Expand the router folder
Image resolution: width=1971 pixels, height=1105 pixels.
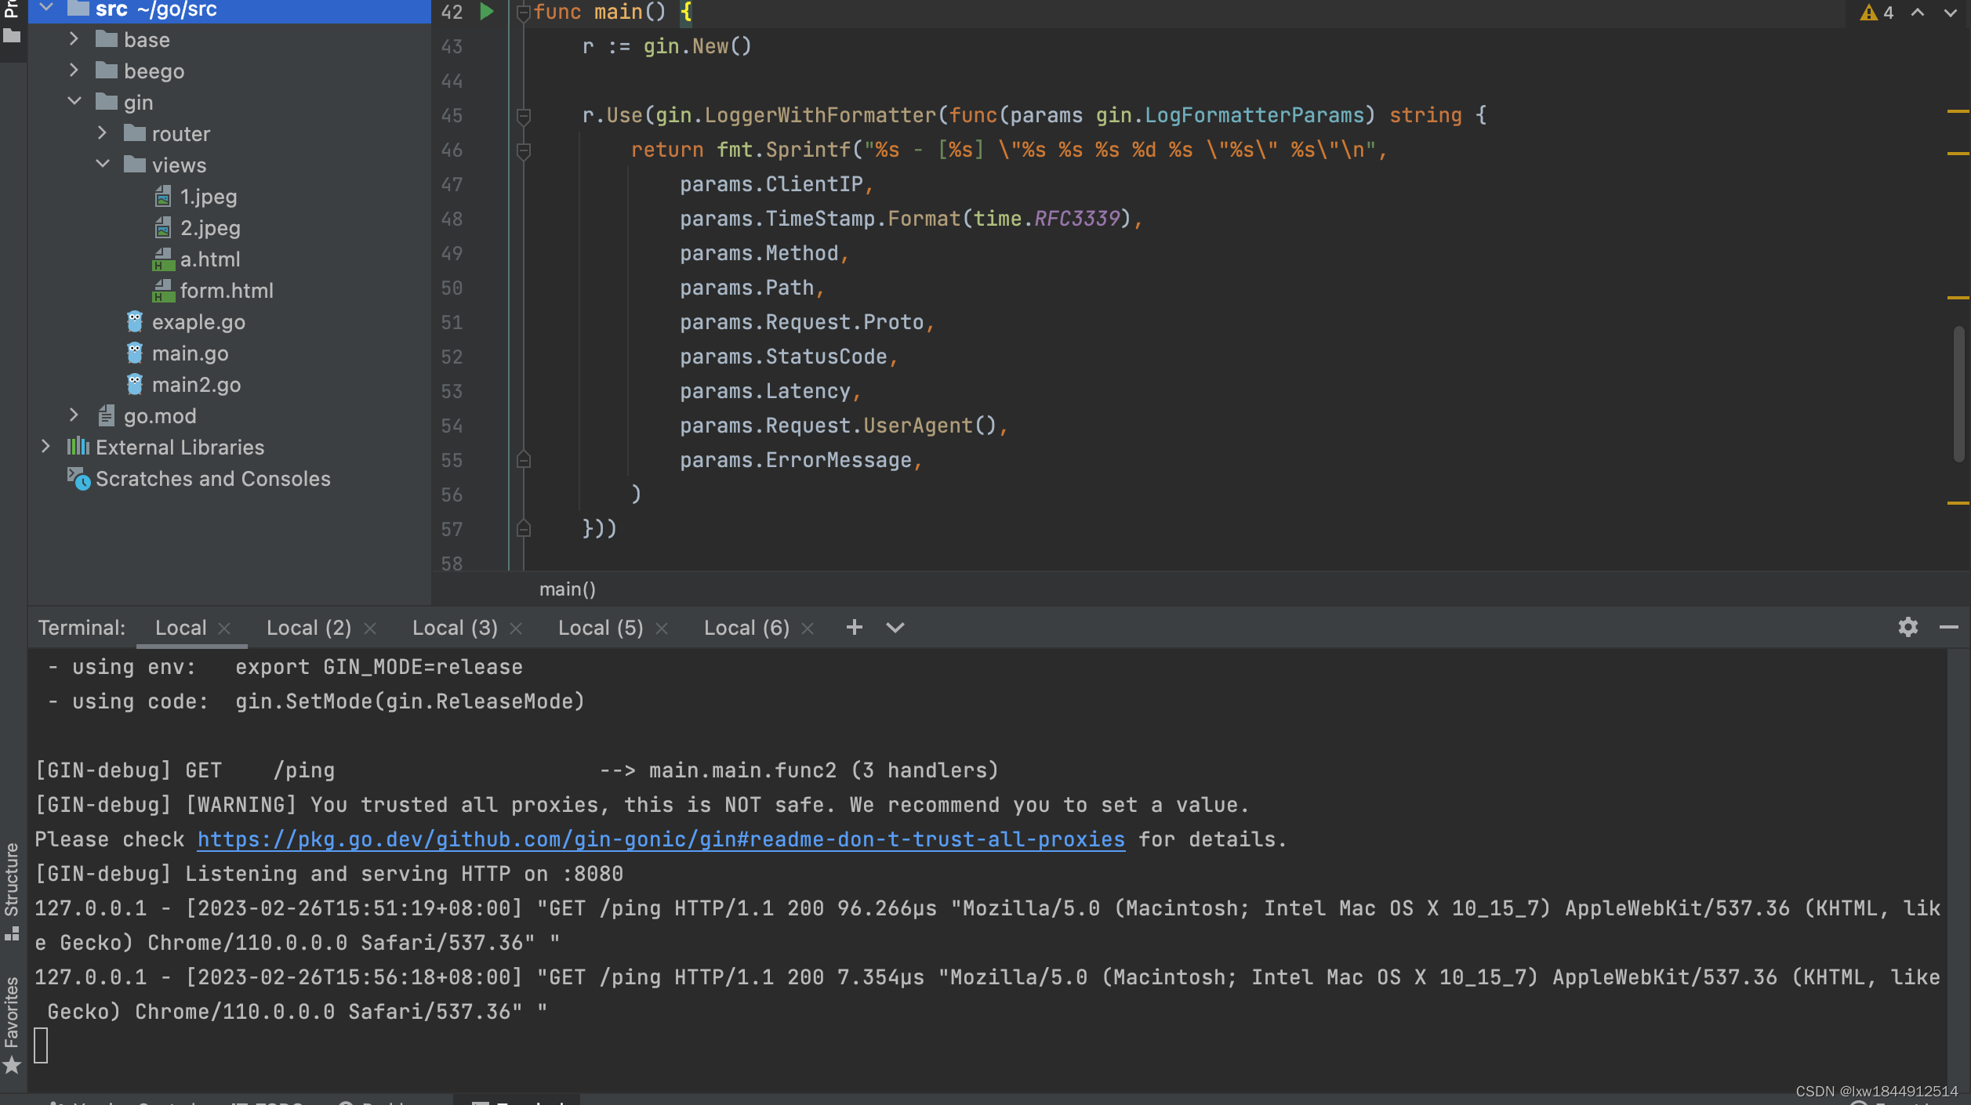point(102,133)
